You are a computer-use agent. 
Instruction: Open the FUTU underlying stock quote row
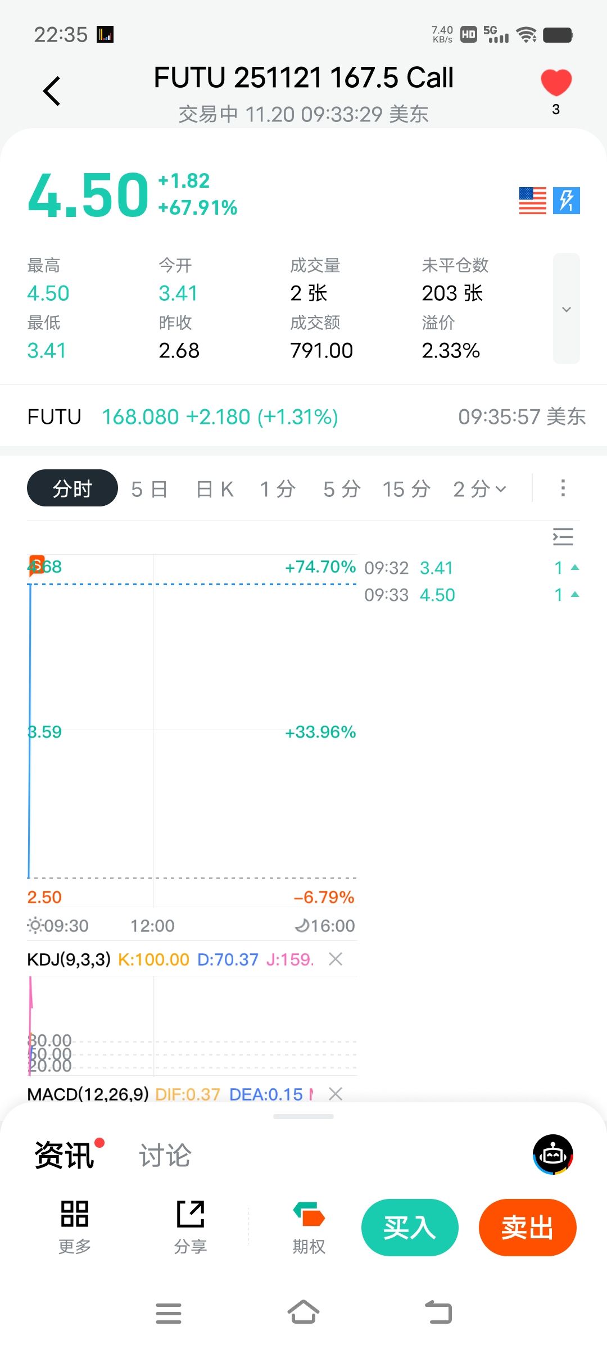pos(303,417)
